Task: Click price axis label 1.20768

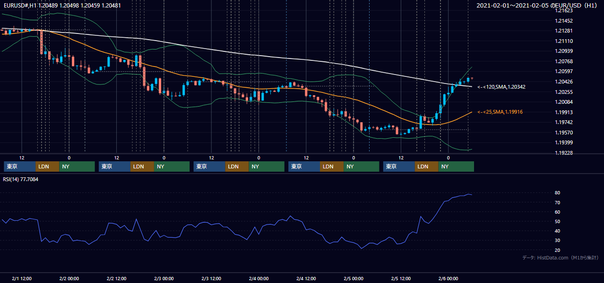Action: pos(564,61)
